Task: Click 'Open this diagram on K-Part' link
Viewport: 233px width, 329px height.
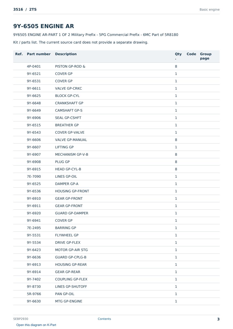Action: coord(36,325)
